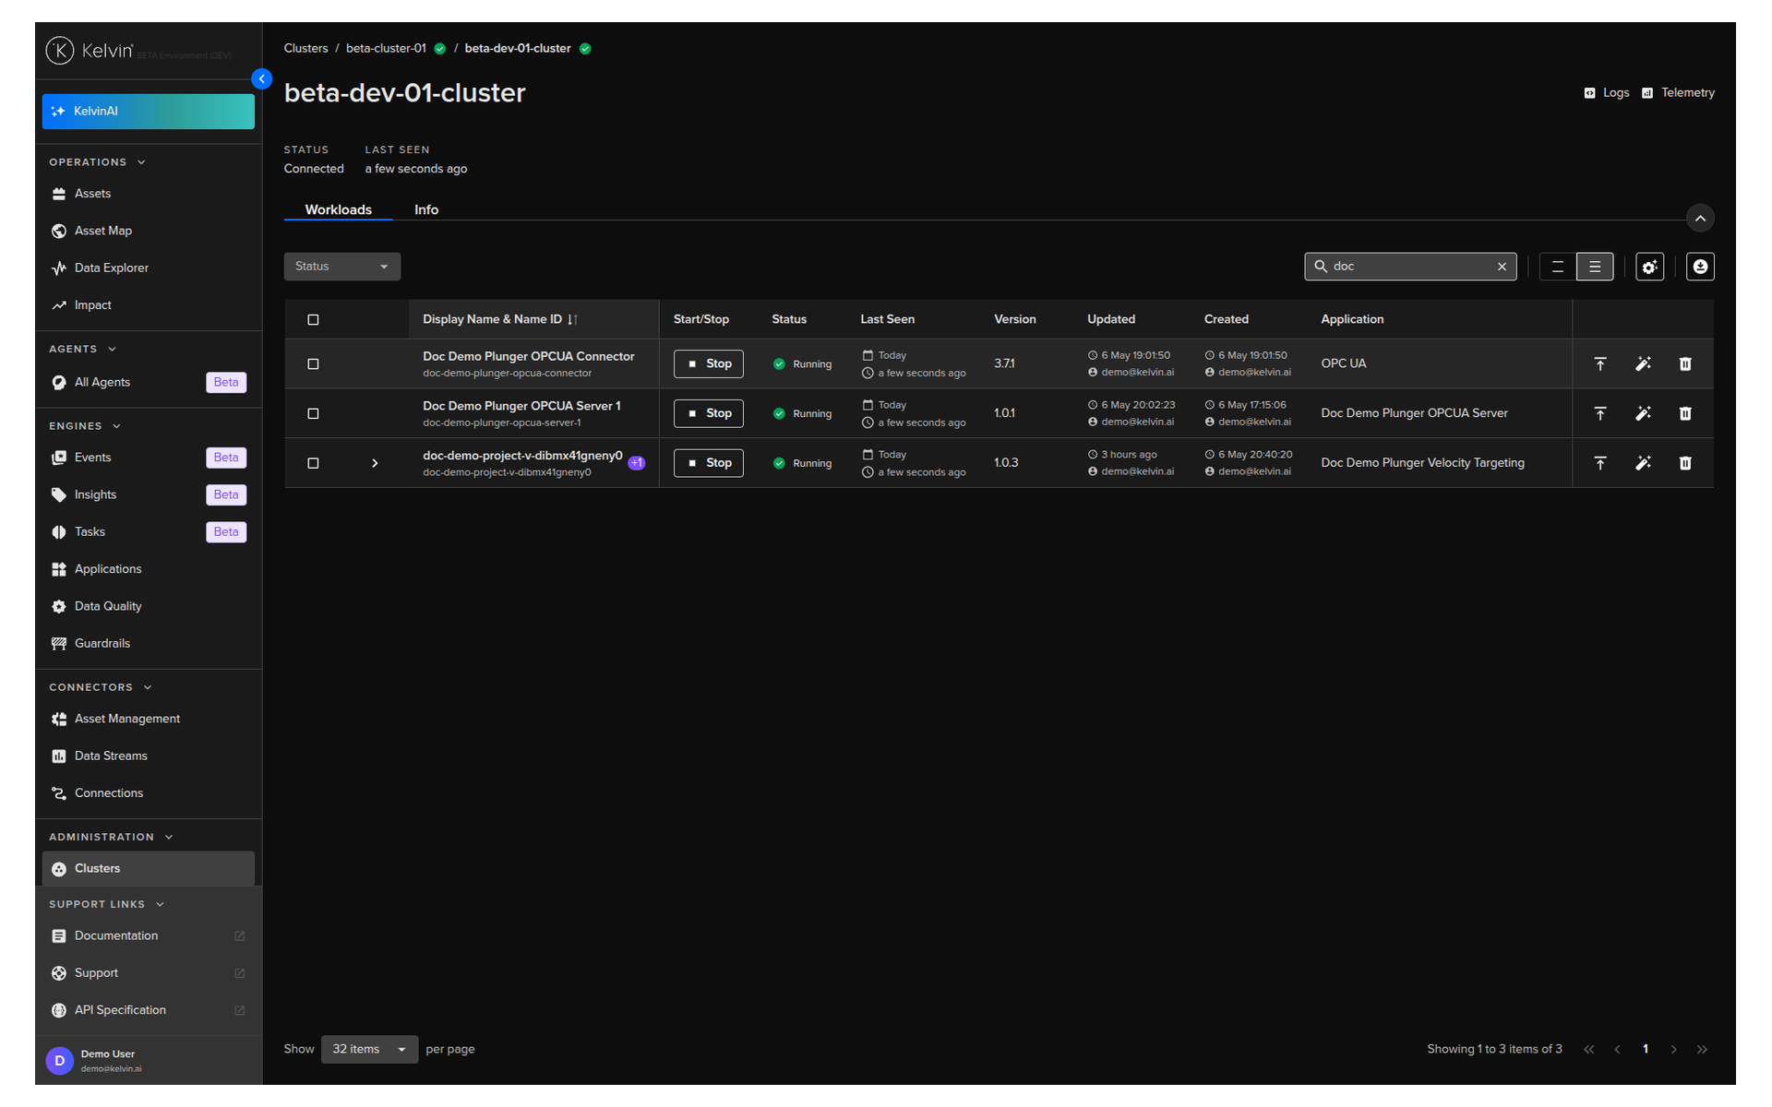The height and width of the screenshot is (1107, 1772).
Task: Collapse the Connectors section
Action: (x=101, y=687)
